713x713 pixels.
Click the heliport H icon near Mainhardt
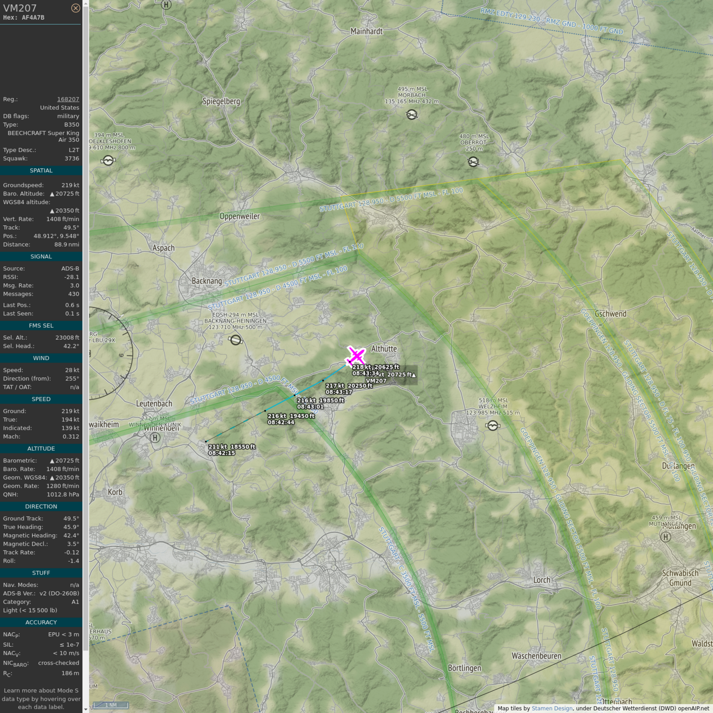pos(166,4)
